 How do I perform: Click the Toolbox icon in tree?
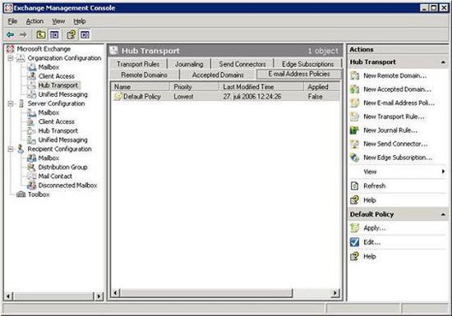(21, 195)
